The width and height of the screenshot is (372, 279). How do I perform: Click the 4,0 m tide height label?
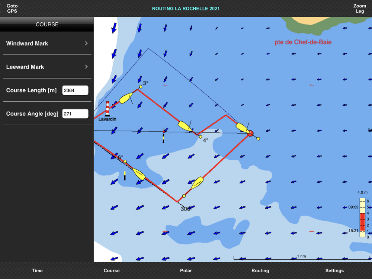tap(362, 192)
